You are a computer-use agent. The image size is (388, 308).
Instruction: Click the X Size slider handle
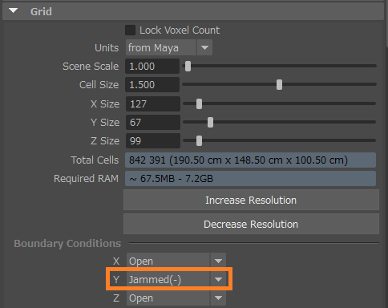pyautogui.click(x=199, y=103)
